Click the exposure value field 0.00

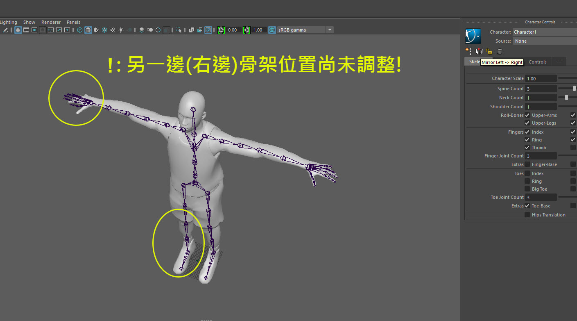point(234,30)
